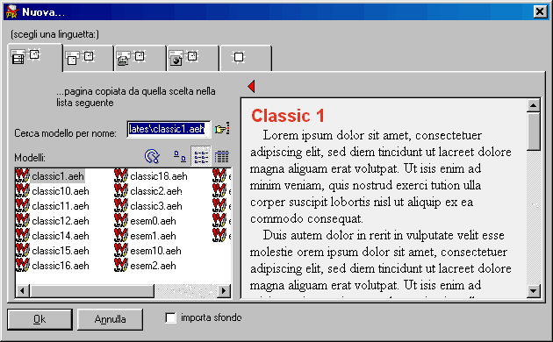Open the fifth tab with blank page icon
Screen dimensions: 553x342
[246, 58]
